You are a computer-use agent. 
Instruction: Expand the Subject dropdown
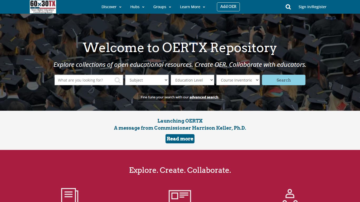tap(147, 80)
